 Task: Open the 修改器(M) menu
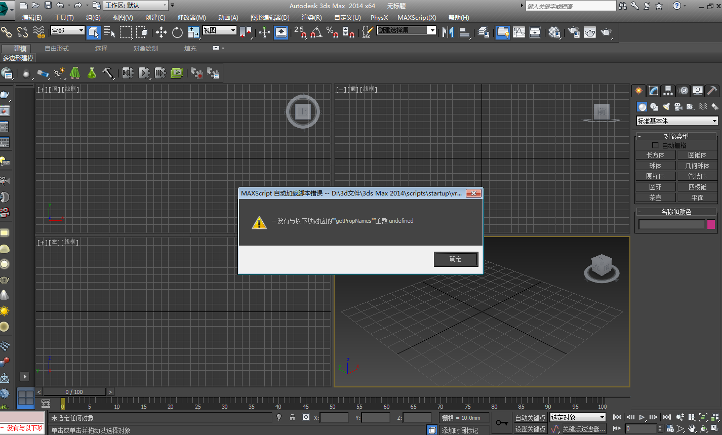[x=191, y=17]
